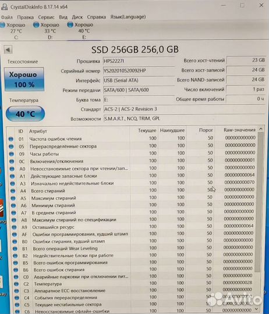Image resolution: width=269 pixels, height=314 pixels.
Task: Click status icon for Температура row C2
Action: click(16, 284)
